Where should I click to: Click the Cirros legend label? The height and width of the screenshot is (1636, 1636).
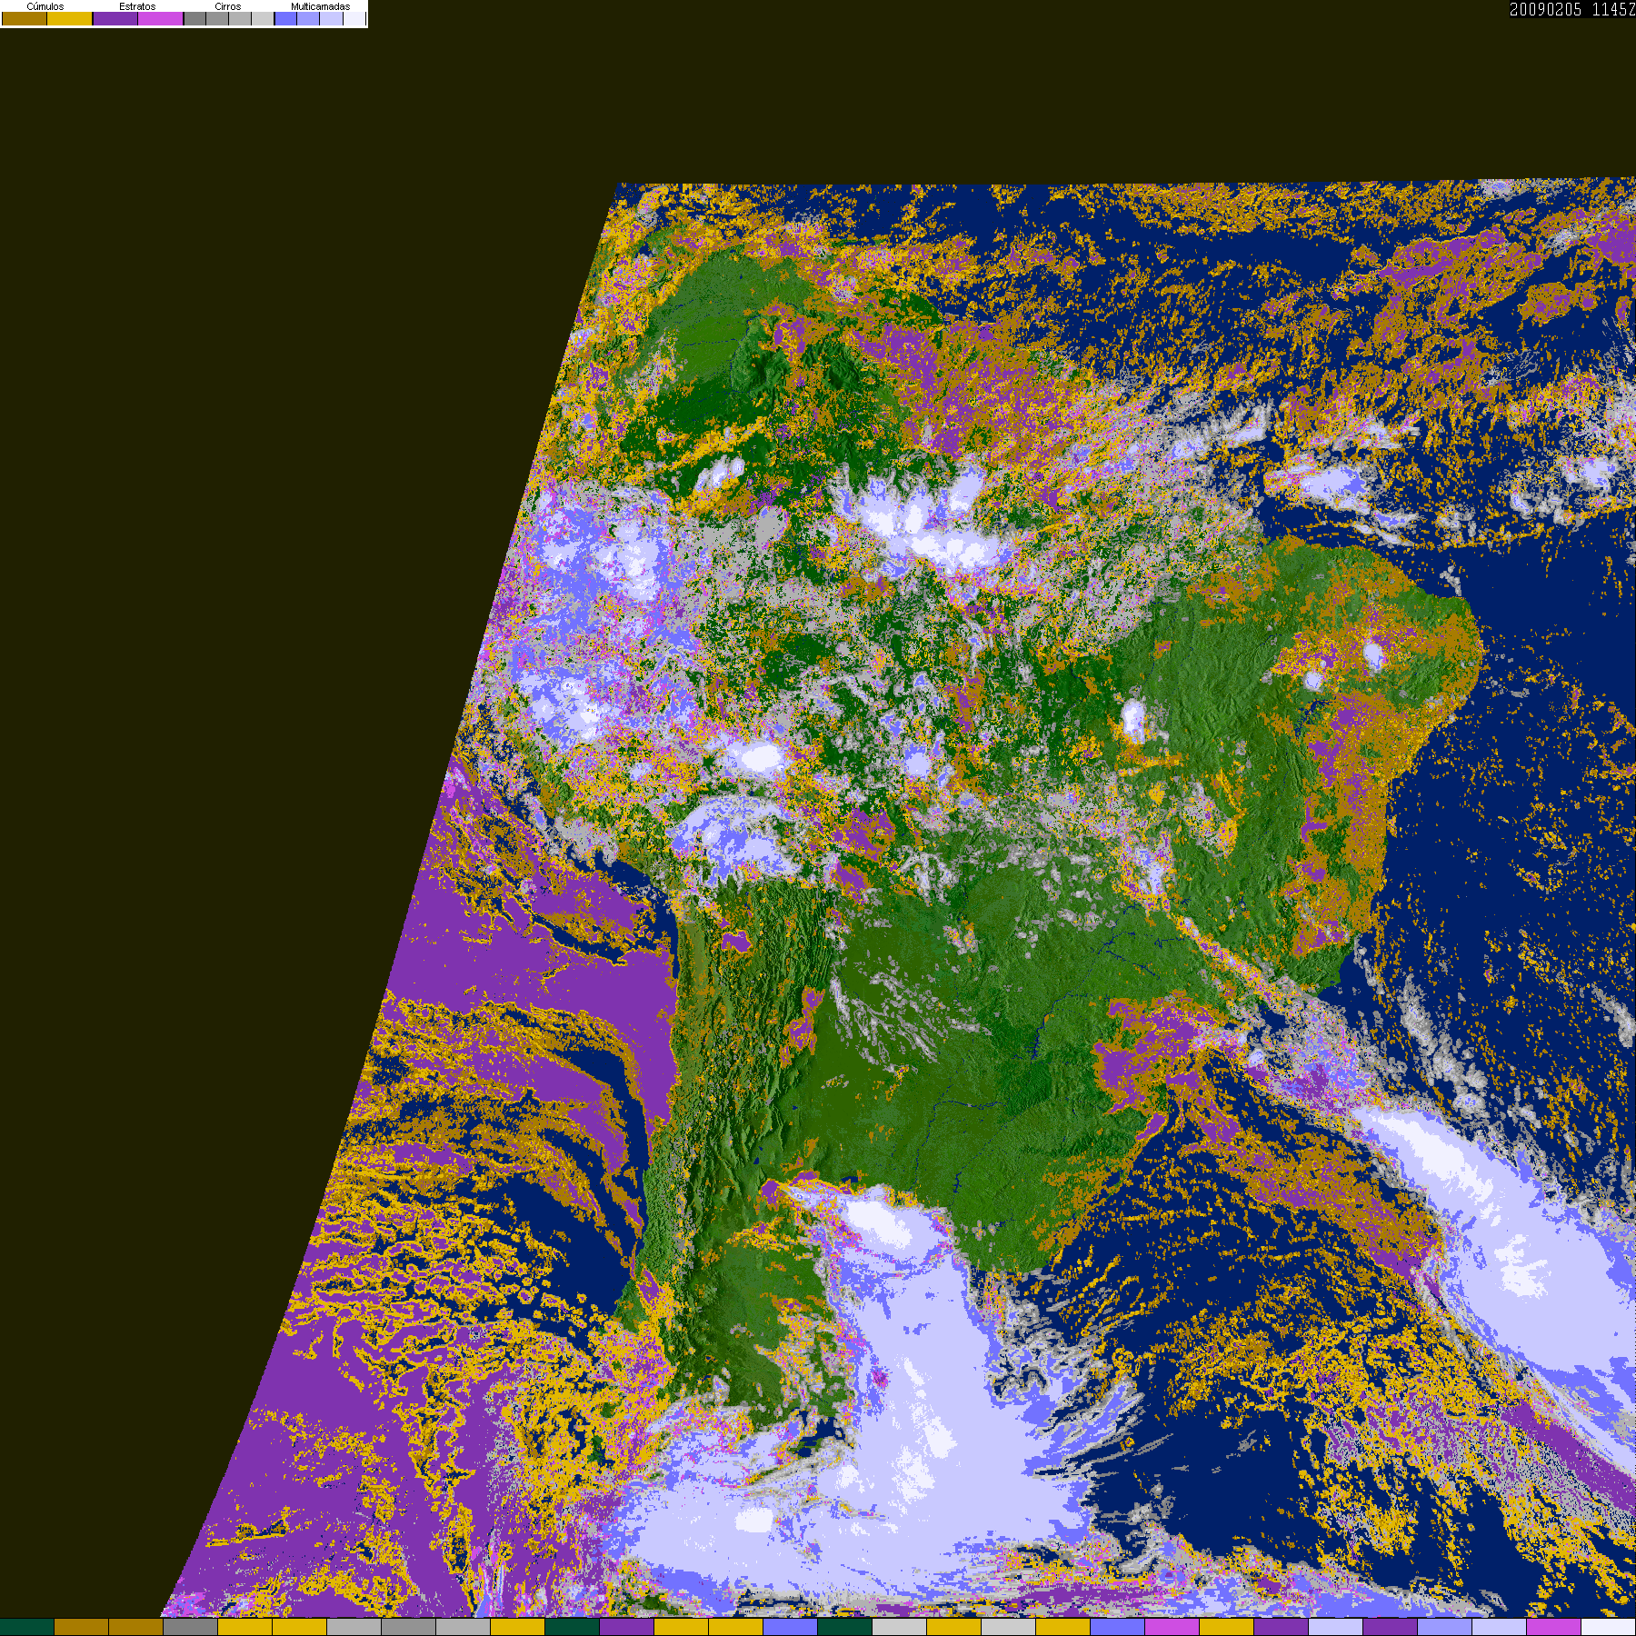click(x=228, y=6)
